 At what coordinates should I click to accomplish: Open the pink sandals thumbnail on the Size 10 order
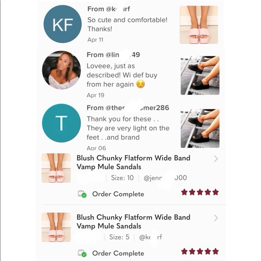[x=56, y=168]
